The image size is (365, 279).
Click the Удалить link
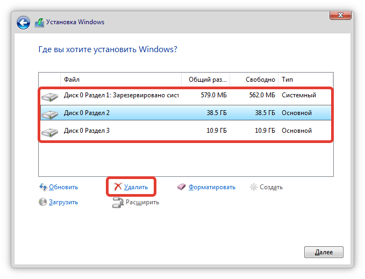click(136, 187)
